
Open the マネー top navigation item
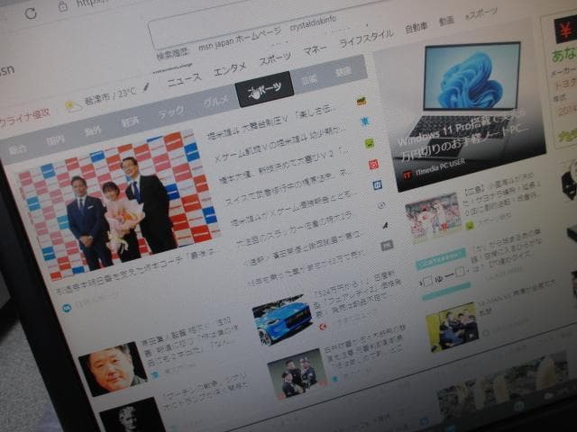(315, 49)
